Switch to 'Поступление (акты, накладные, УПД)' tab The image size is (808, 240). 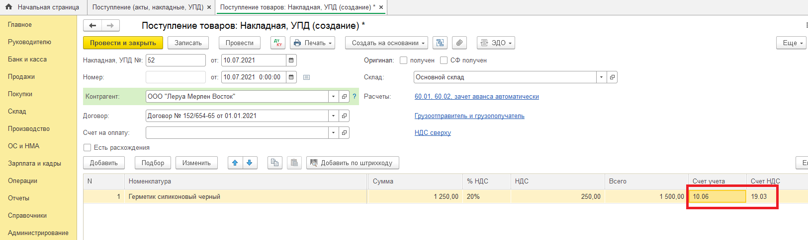148,7
